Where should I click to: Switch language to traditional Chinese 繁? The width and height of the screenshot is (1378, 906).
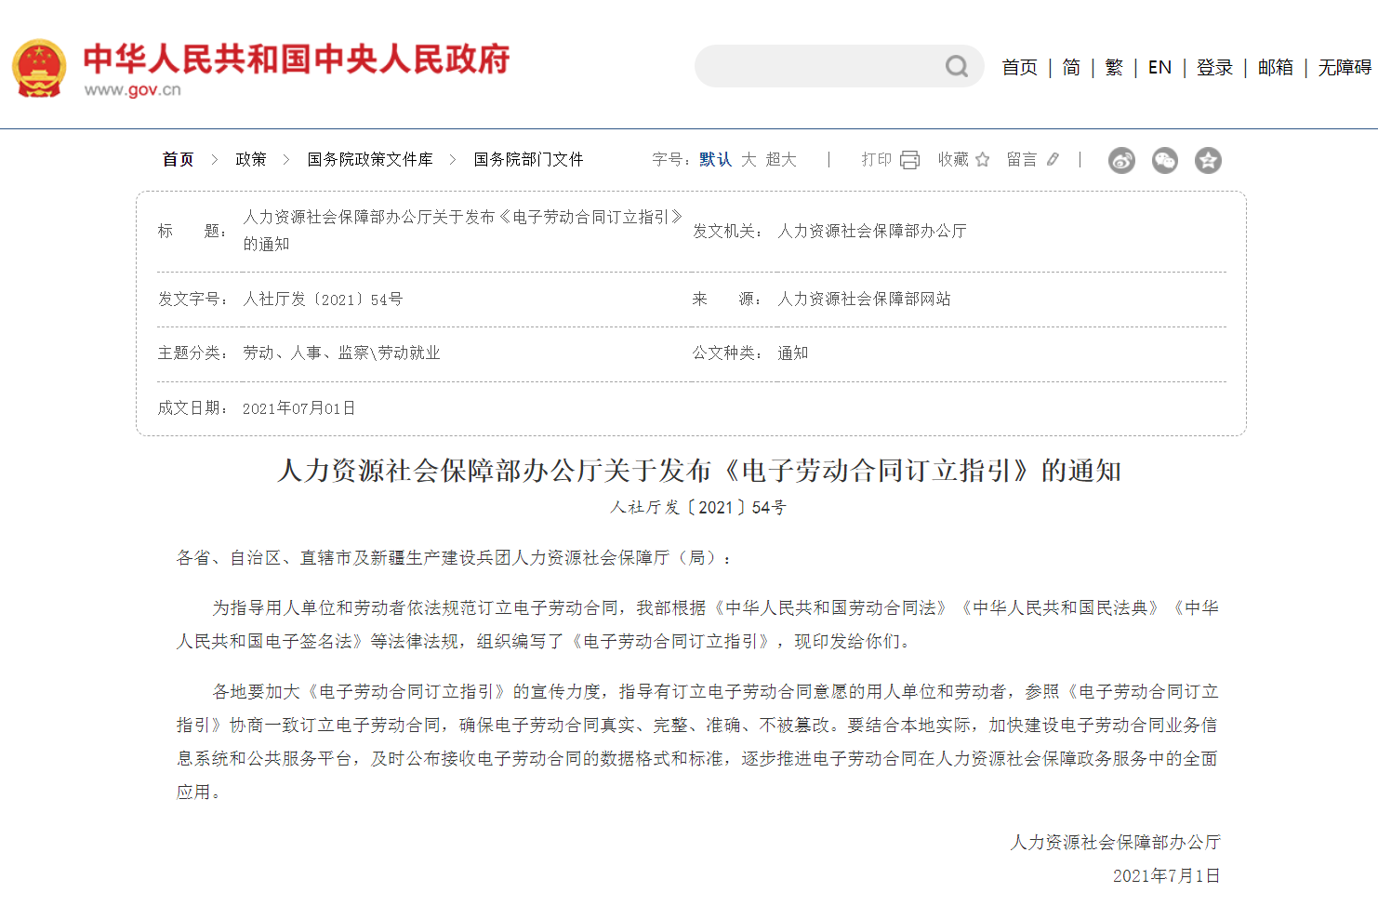[1113, 66]
